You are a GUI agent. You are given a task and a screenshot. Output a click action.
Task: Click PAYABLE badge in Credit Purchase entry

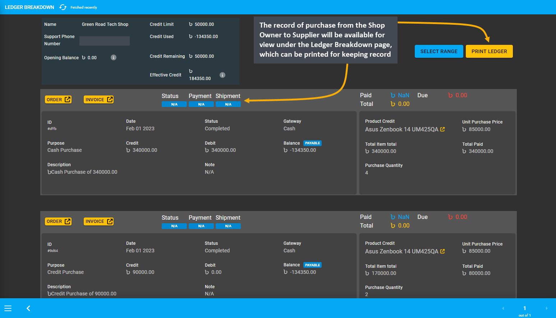click(x=312, y=265)
